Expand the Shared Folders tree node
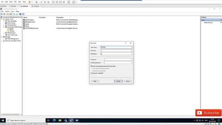The height and width of the screenshot is (125, 222). 4,25
